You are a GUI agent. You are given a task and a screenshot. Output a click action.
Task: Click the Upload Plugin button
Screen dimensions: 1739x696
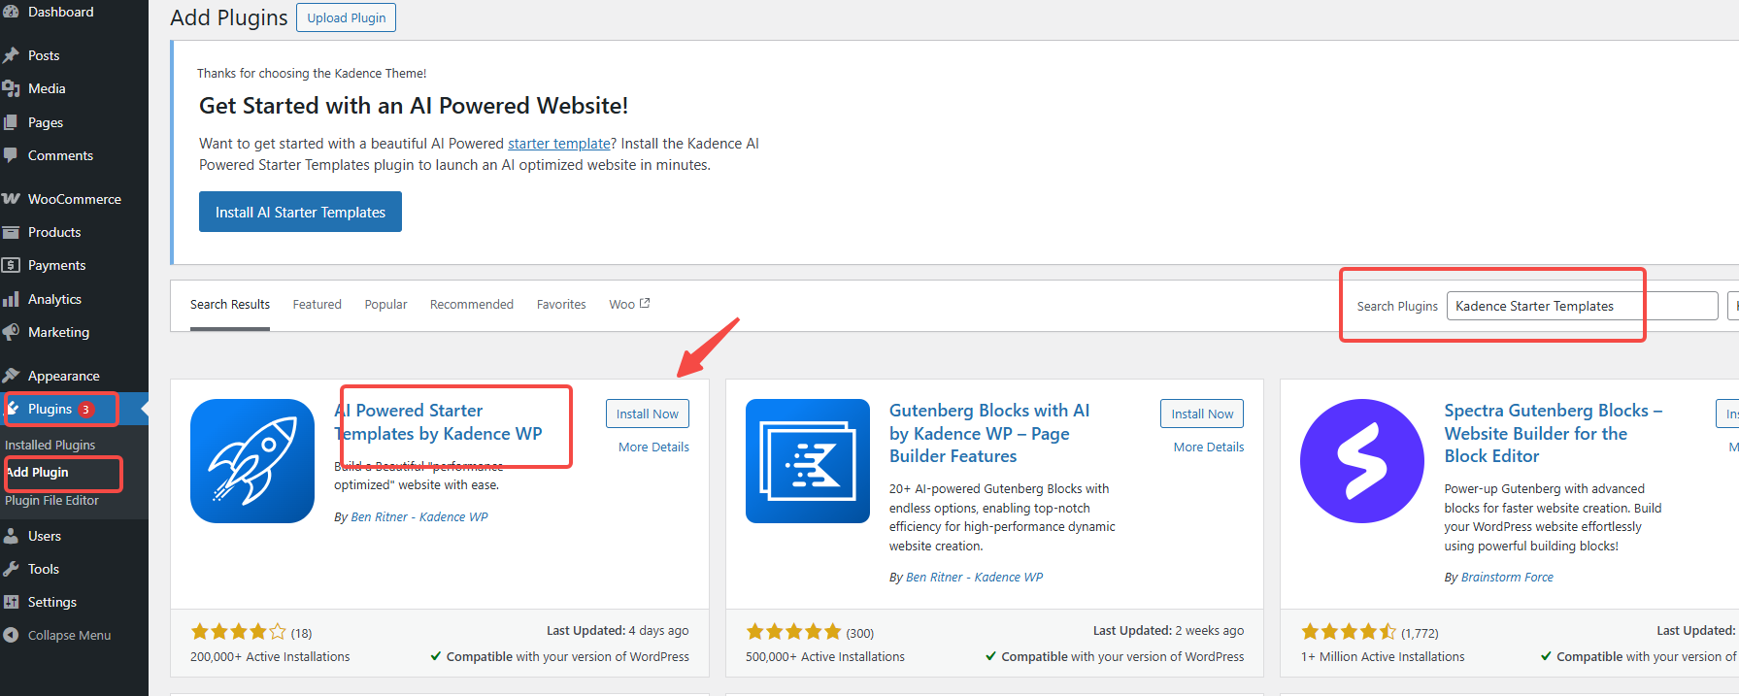[347, 17]
